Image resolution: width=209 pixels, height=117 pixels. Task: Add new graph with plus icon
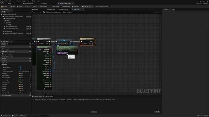pos(30,47)
